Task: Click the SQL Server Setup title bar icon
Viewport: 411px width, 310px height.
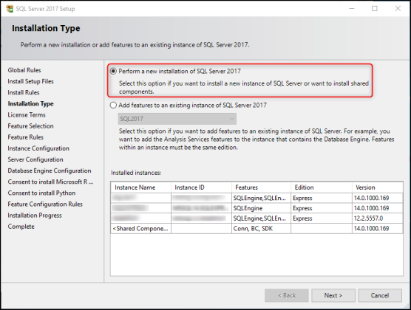Action: coord(10,9)
